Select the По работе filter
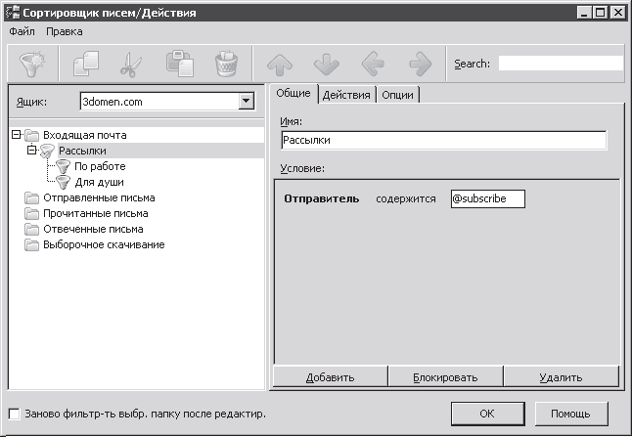The height and width of the screenshot is (437, 632). click(x=100, y=166)
